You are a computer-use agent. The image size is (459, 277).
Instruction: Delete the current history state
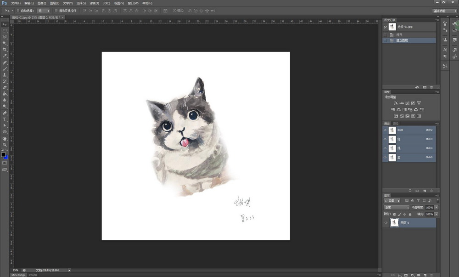[431, 87]
